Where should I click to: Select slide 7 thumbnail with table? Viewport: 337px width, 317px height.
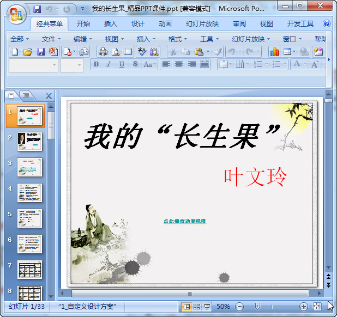tap(29, 270)
